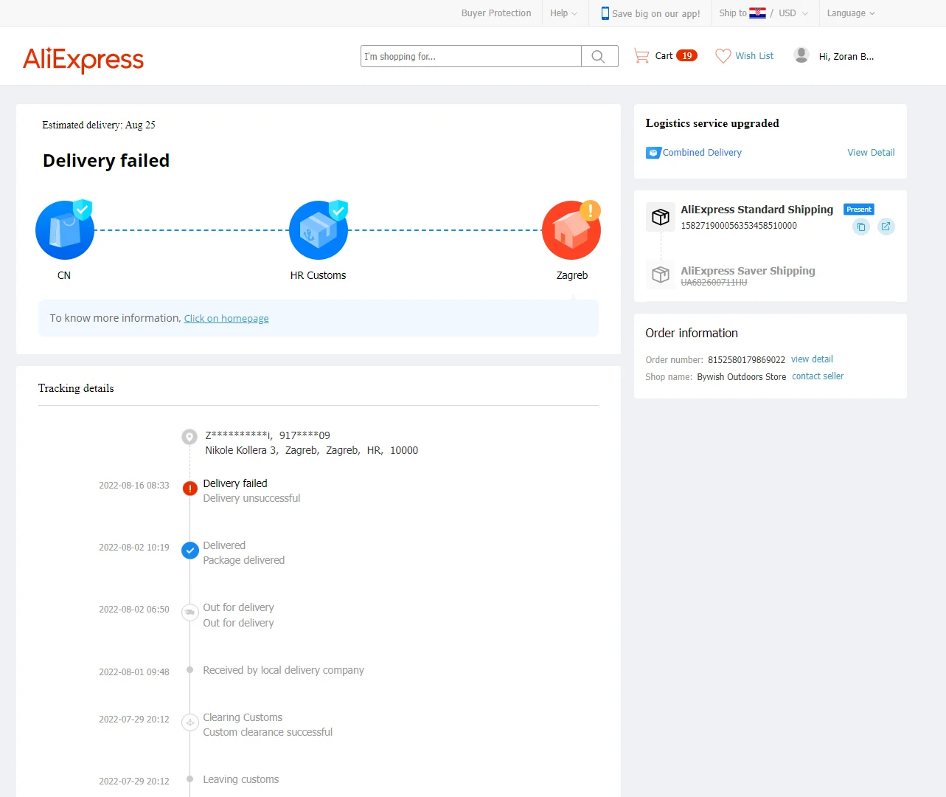The image size is (946, 797).
Task: Click the 'Leaving customs' tracking entry
Action: click(x=240, y=779)
